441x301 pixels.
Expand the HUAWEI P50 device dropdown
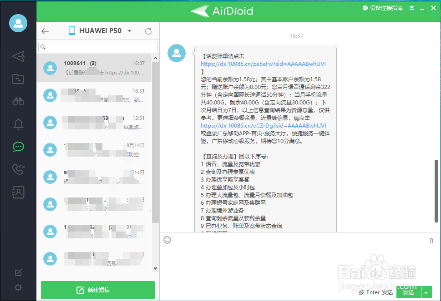click(129, 31)
